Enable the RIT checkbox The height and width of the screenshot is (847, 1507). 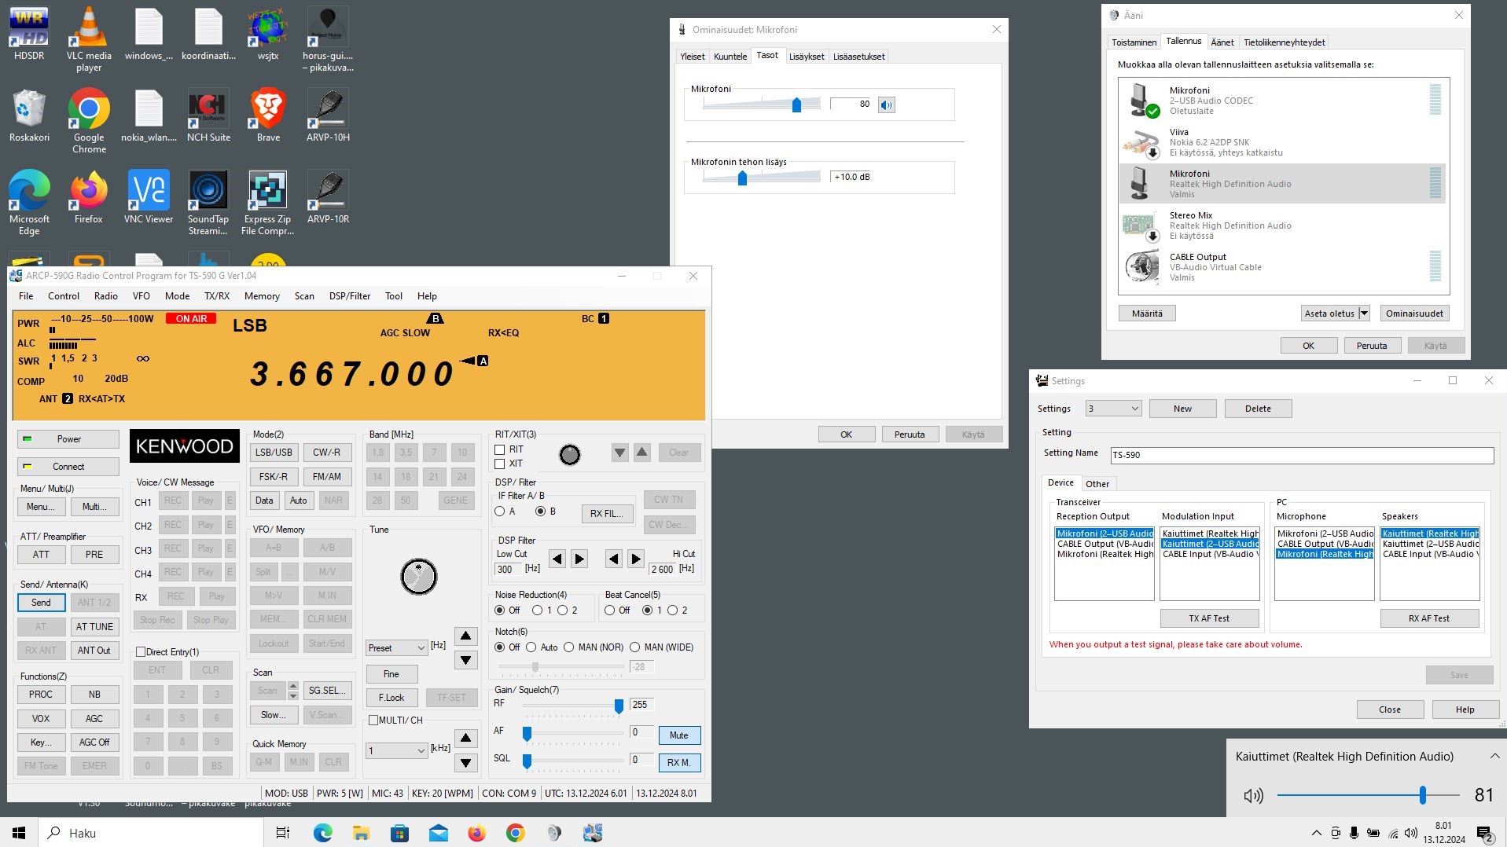pos(500,449)
